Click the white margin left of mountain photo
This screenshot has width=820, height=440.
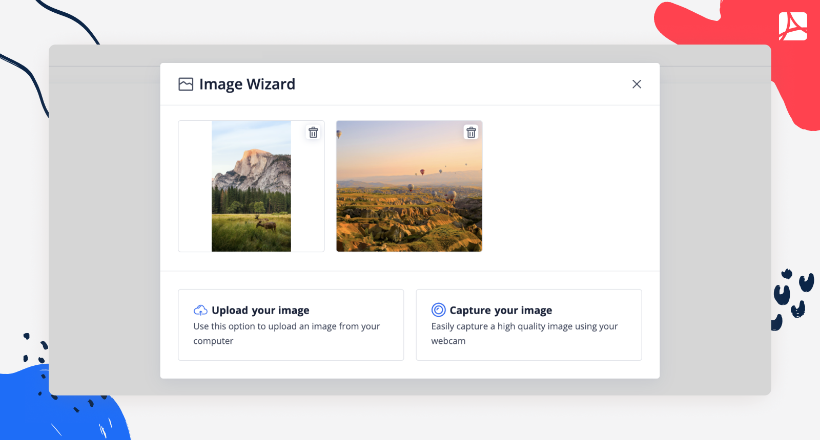pos(195,186)
